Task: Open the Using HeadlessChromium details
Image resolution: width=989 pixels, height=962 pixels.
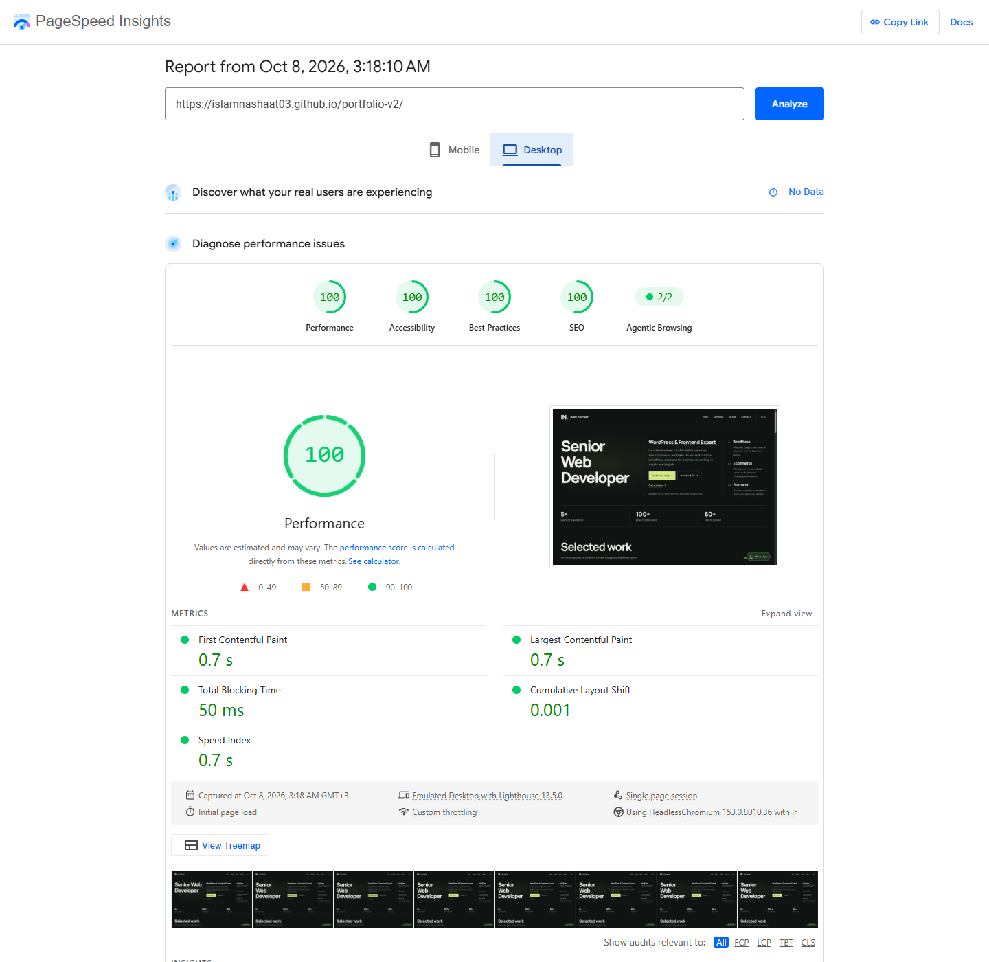Action: tap(712, 812)
